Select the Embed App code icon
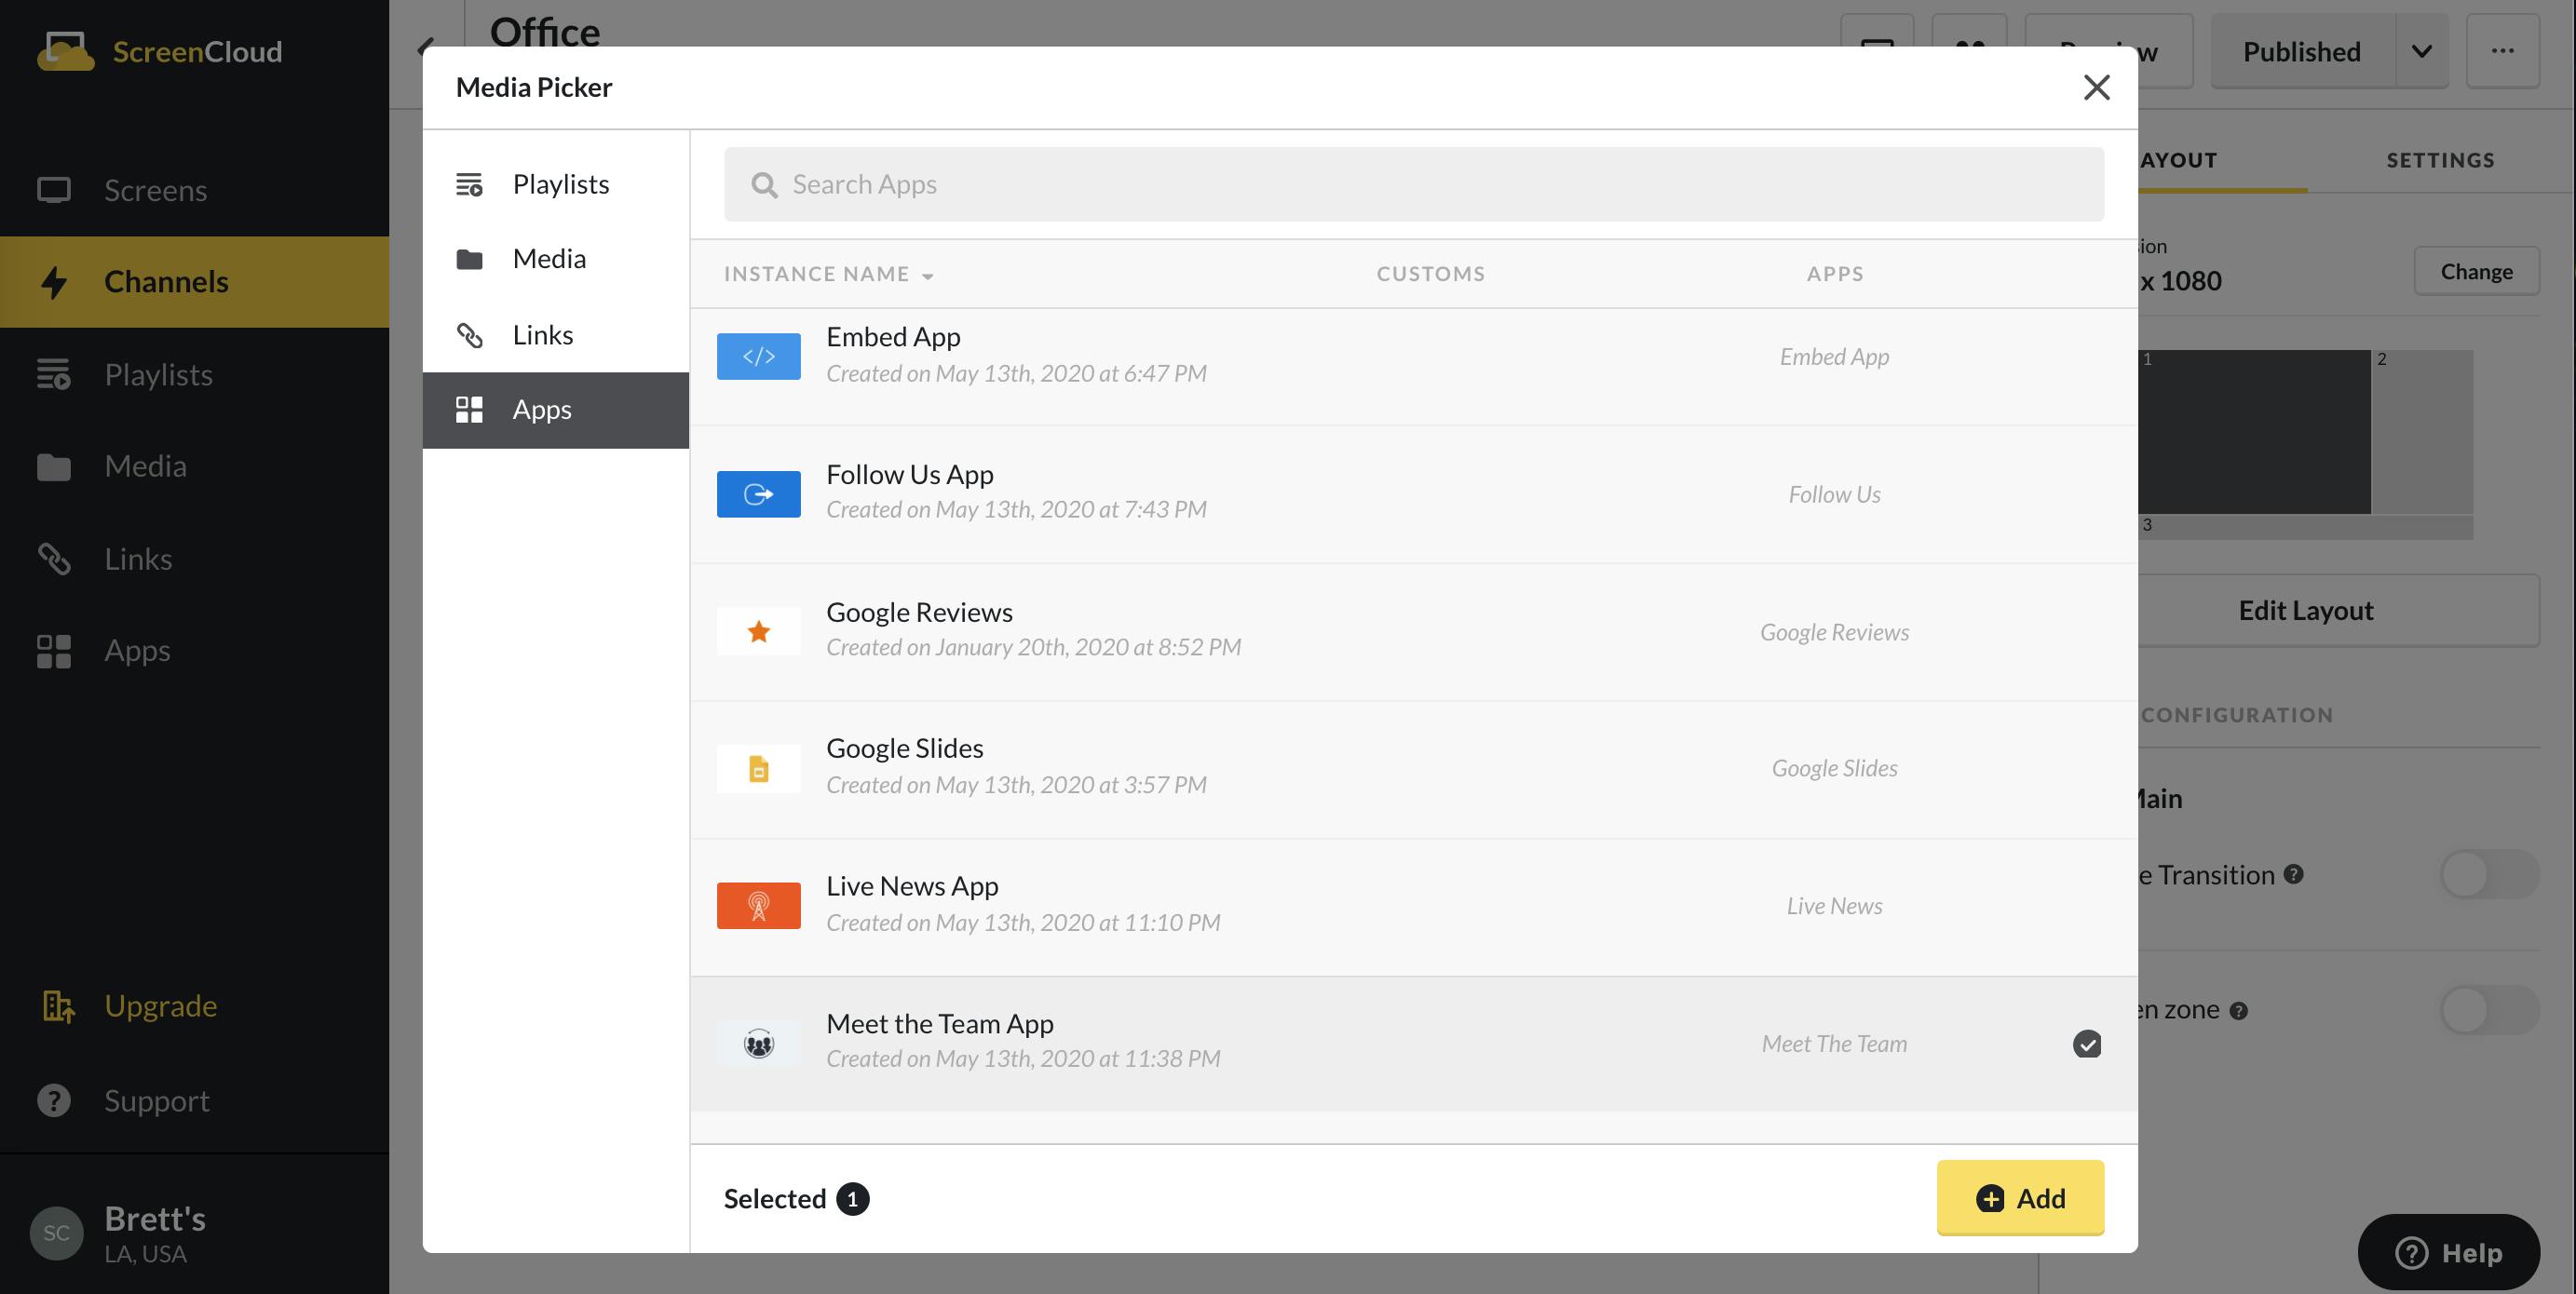 (758, 357)
